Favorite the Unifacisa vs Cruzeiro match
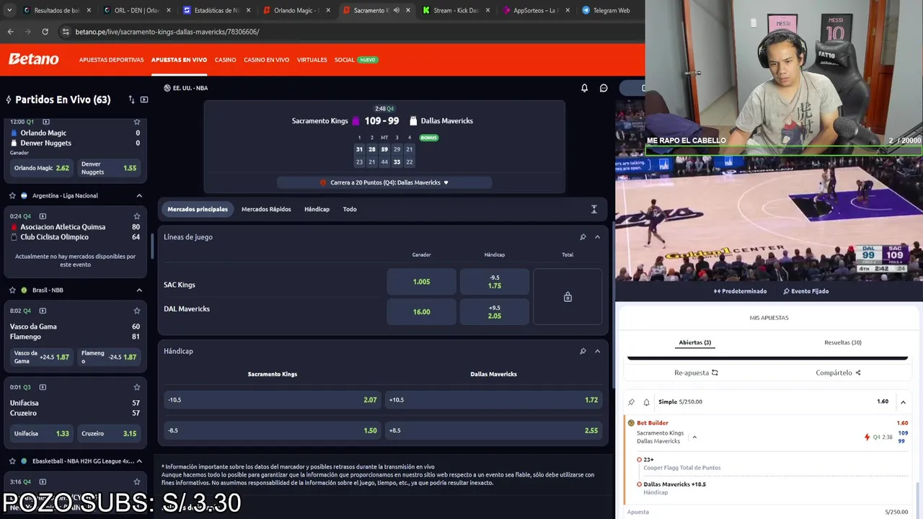This screenshot has width=923, height=519. (x=136, y=387)
